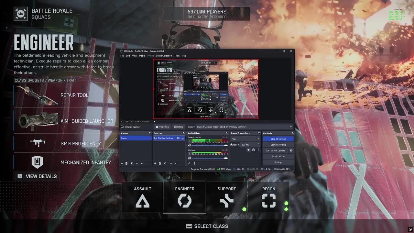Mute Desktop Audio speaker icon
Screen dimensions: 414x233
[x=190, y=145]
